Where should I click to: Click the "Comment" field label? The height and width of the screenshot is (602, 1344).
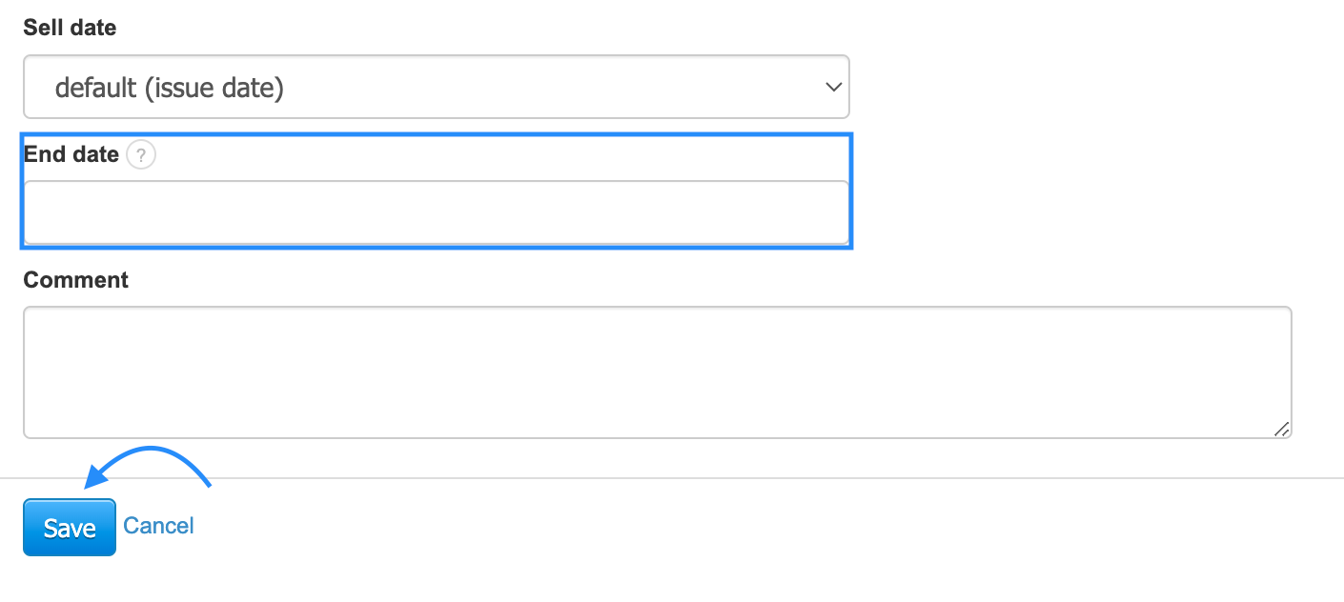[75, 280]
